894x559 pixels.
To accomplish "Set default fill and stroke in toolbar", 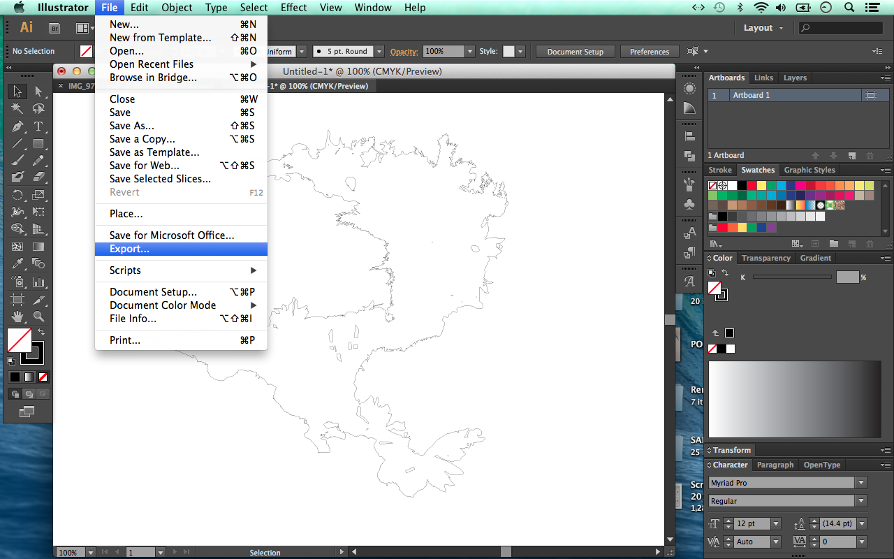I will [11, 361].
